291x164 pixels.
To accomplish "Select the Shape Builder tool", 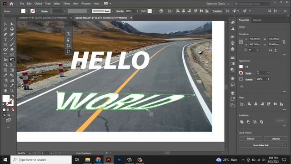I will coord(5,65).
